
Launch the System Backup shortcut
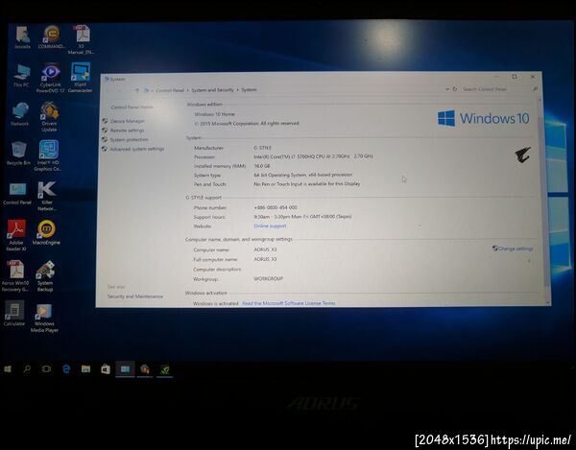(45, 276)
